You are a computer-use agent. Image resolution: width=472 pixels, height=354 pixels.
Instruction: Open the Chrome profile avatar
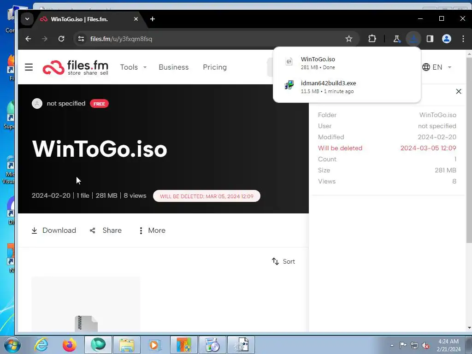pyautogui.click(x=446, y=39)
